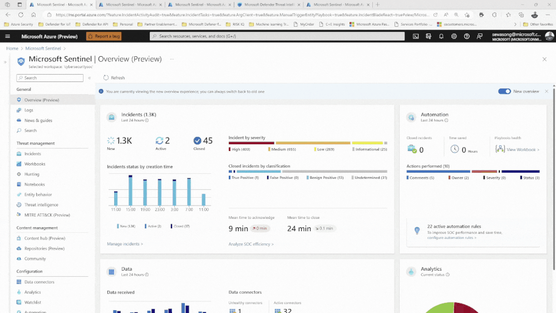Dismiss the new overview info banner
This screenshot has width=556, height=313.
(547, 91)
